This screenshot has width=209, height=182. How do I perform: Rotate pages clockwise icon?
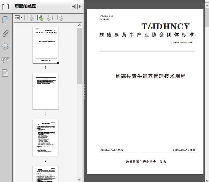tap(60, 18)
